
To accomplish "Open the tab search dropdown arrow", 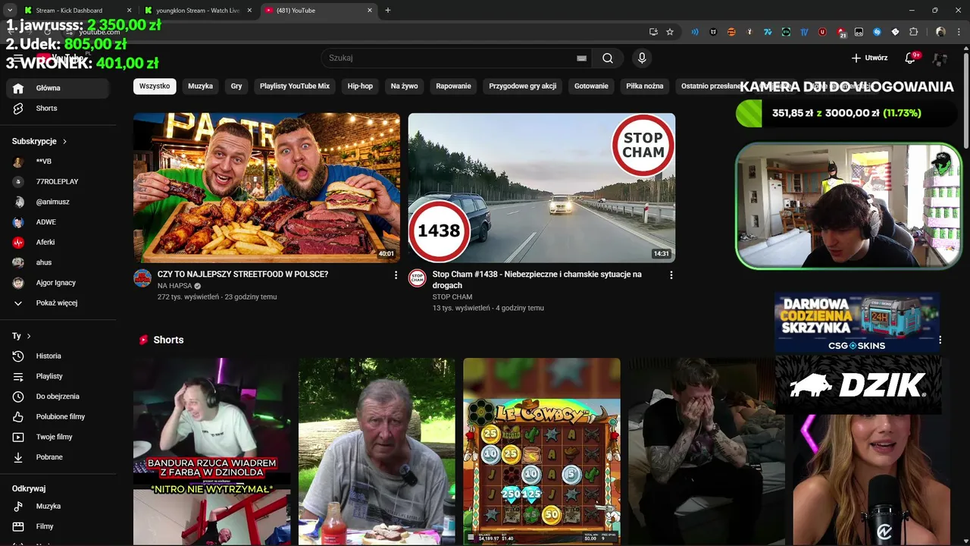I will [10, 10].
